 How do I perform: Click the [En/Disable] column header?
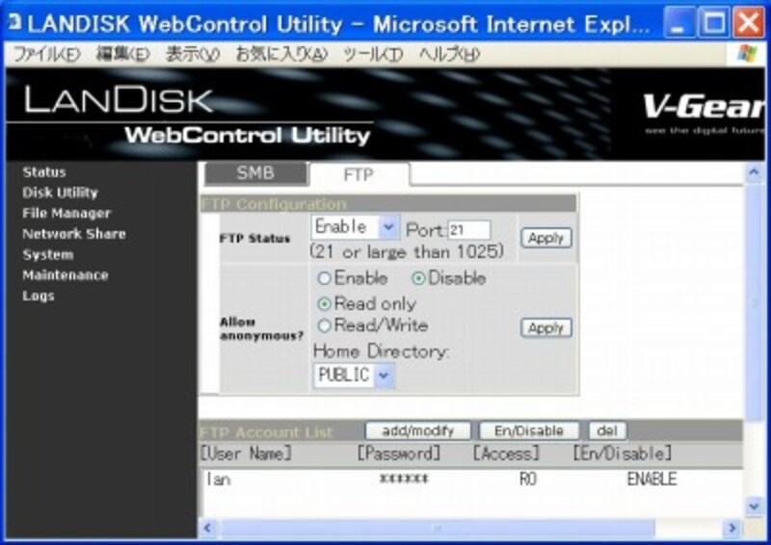tap(623, 454)
